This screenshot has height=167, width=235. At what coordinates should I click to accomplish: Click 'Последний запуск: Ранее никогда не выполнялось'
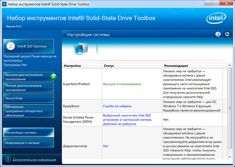click(30, 59)
